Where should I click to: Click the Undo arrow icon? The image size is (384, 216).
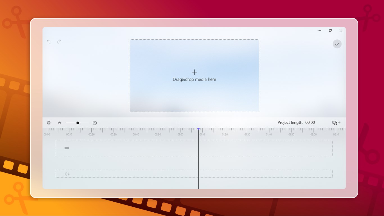point(49,41)
